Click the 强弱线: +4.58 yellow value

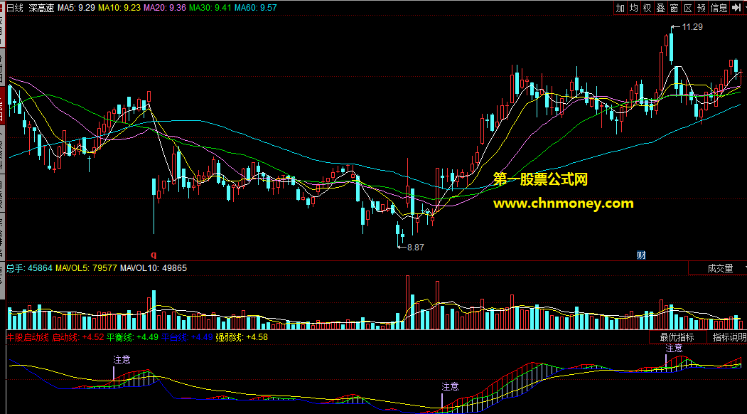[x=242, y=337]
